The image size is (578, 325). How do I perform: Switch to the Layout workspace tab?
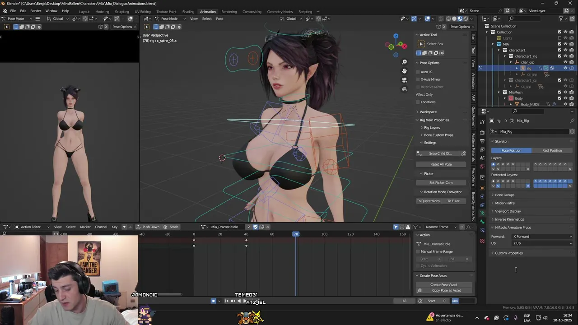click(84, 11)
